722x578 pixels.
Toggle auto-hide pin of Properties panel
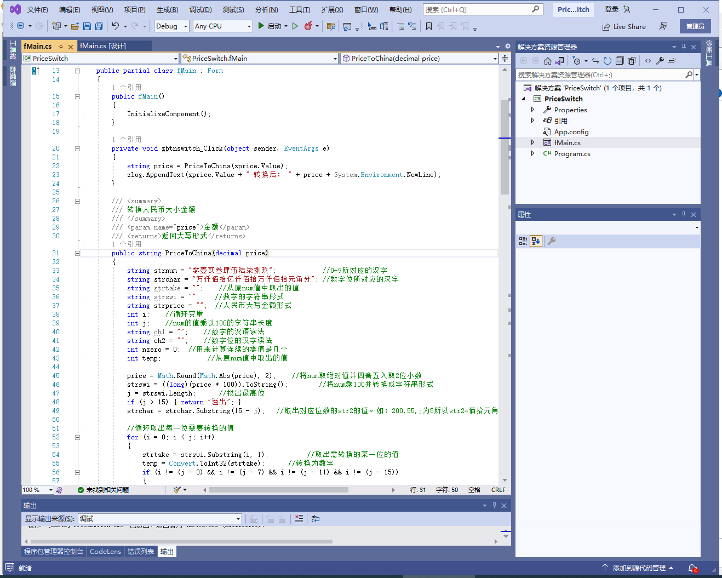(x=684, y=214)
